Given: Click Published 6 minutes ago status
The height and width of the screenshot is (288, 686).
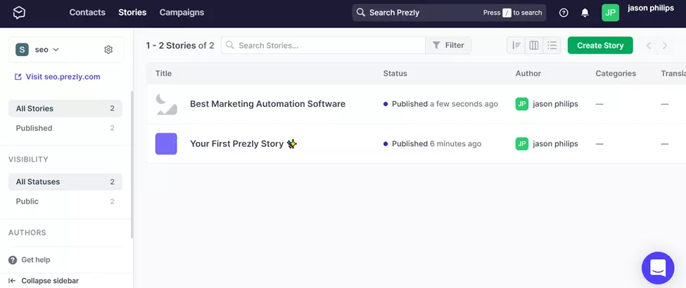Looking at the screenshot, I should [x=432, y=144].
